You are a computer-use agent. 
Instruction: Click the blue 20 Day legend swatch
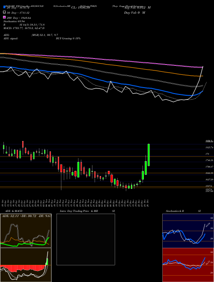click(5, 7)
